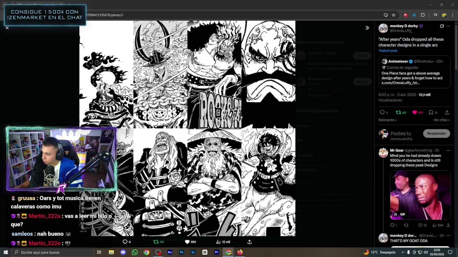Open CapCut from the taskbar

205,252
